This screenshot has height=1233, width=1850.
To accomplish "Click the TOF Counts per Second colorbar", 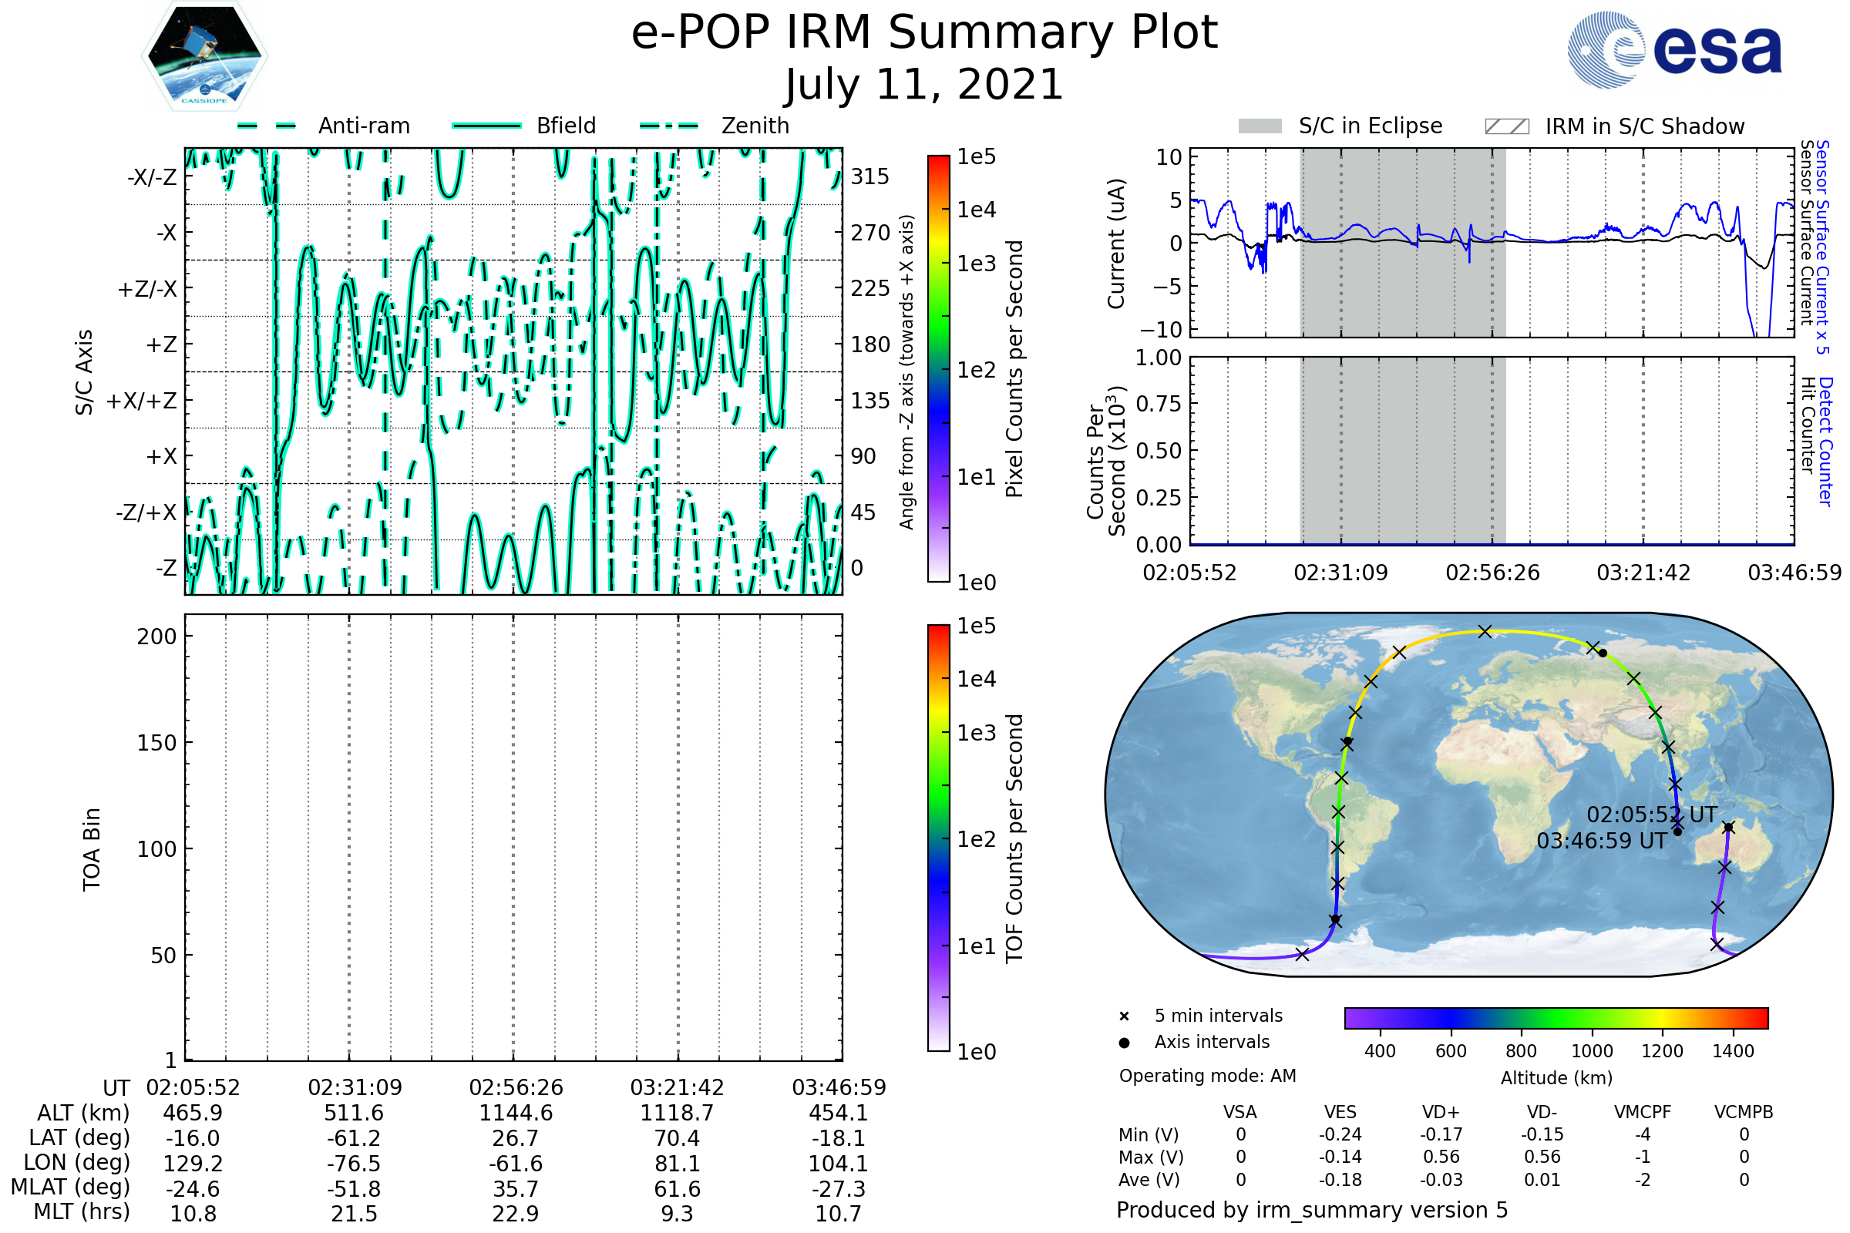I will pyautogui.click(x=938, y=838).
